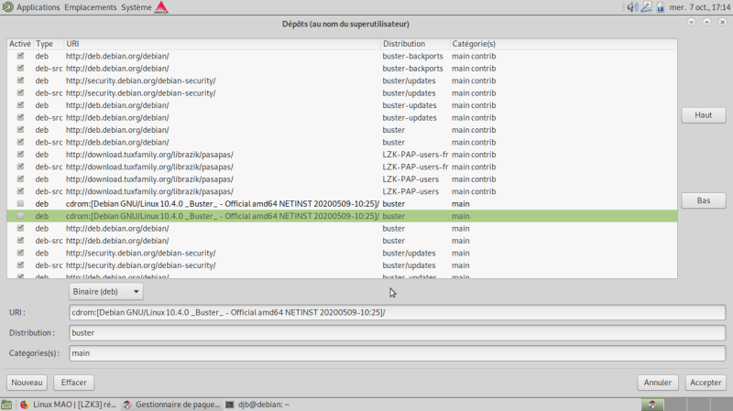This screenshot has height=411, width=733.
Task: Switch to Gestionnaire de paquets taskbar entry
Action: (x=171, y=405)
